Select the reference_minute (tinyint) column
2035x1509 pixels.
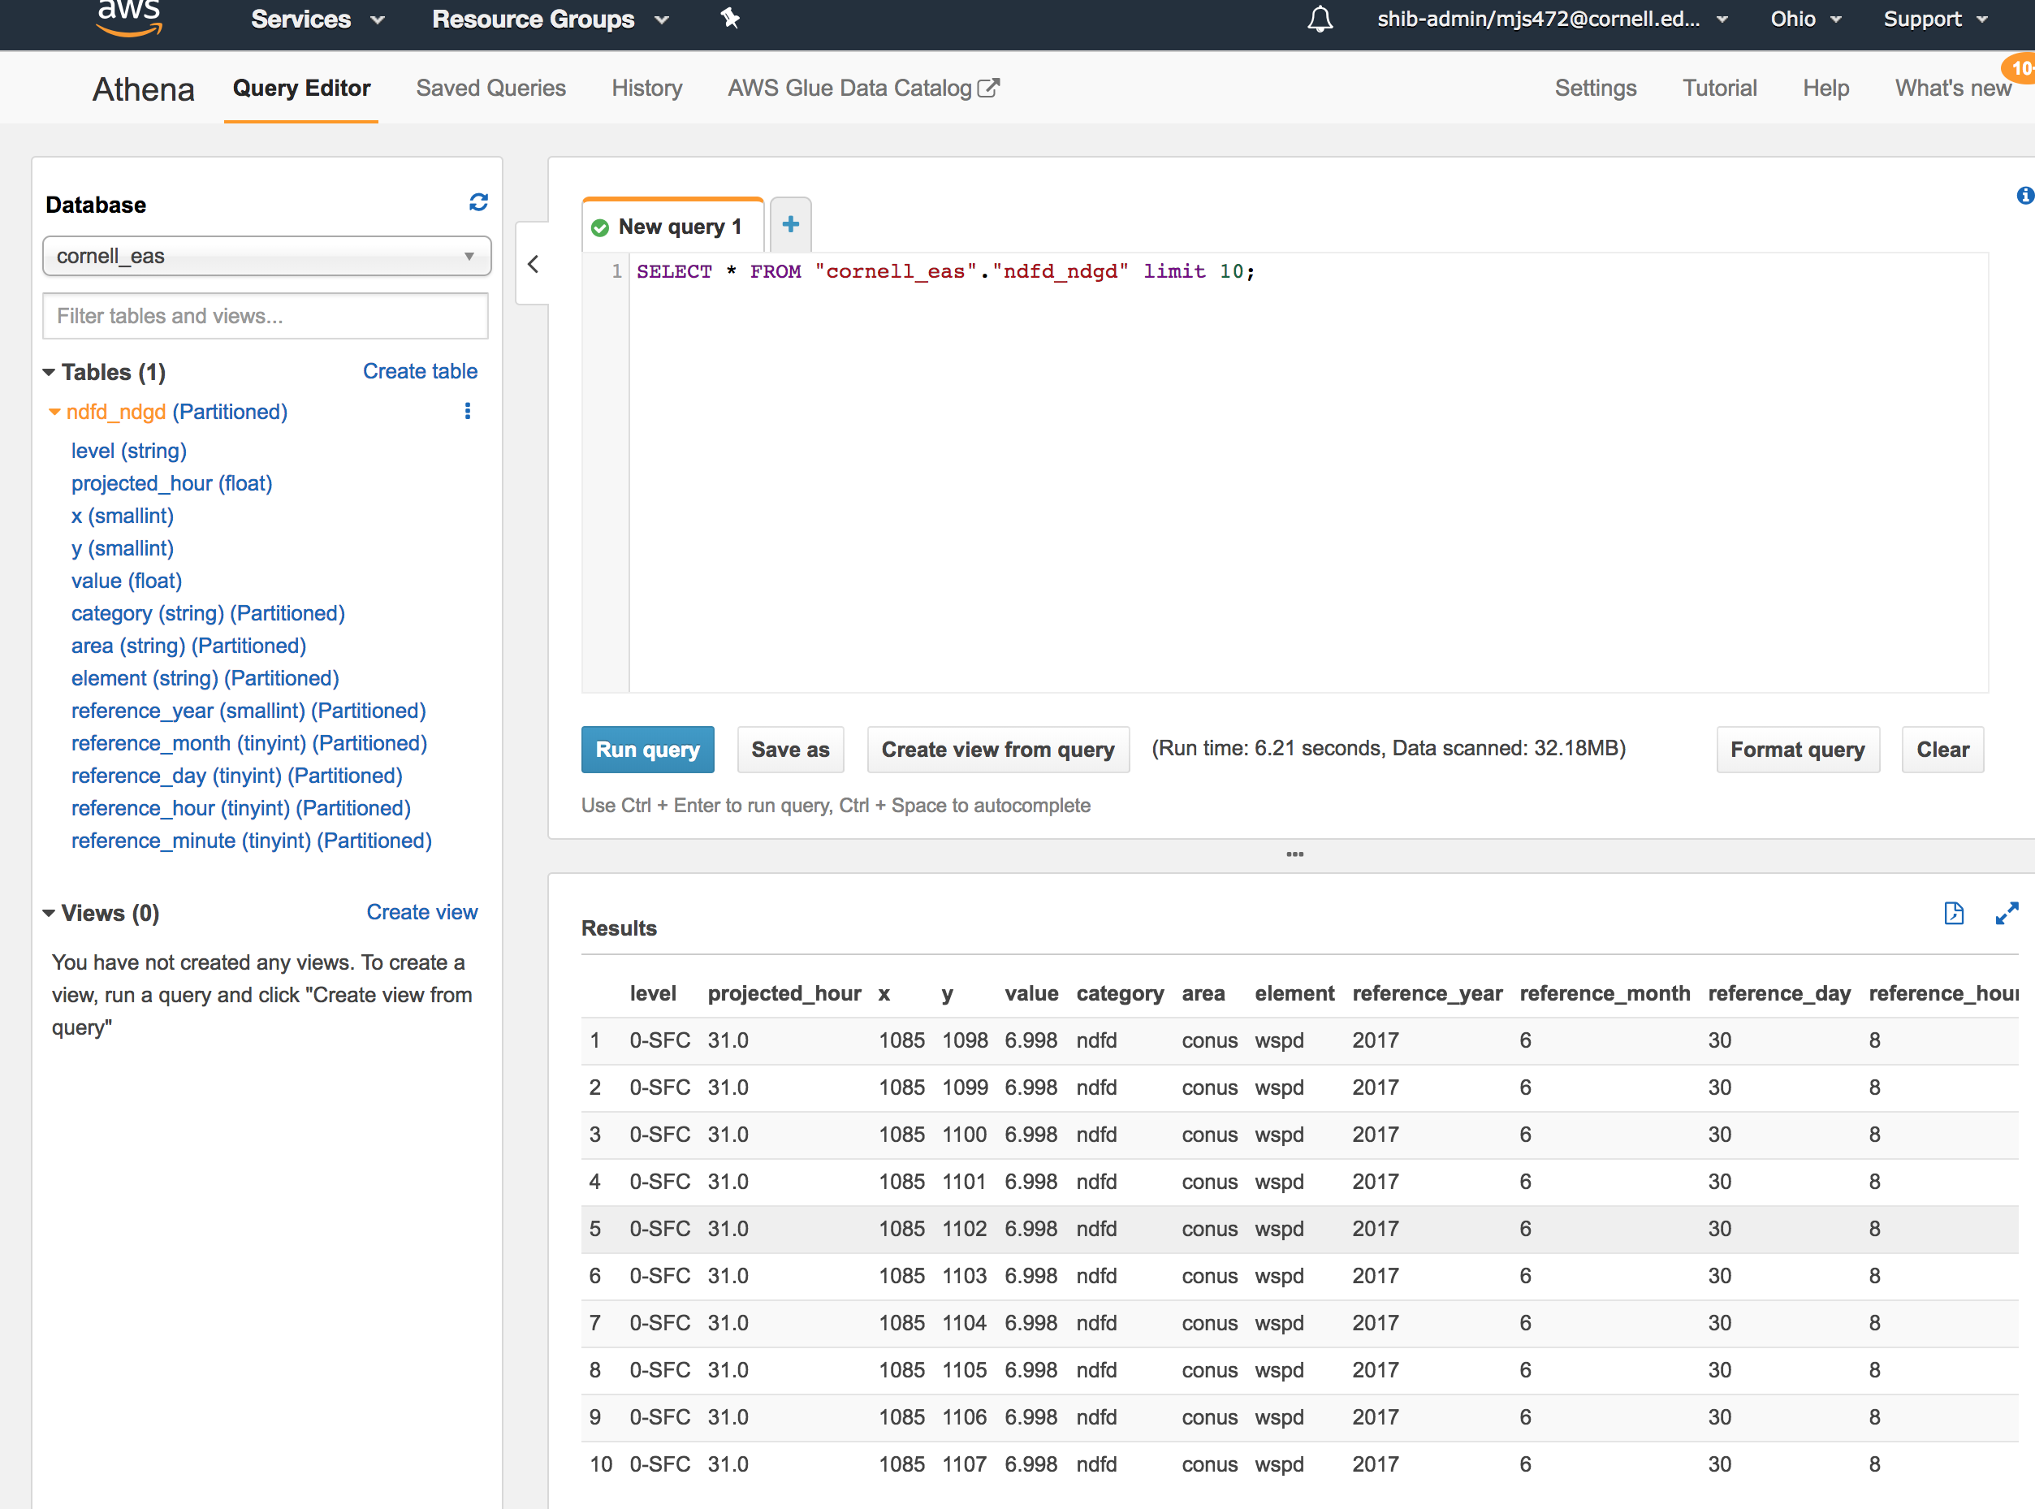[251, 841]
